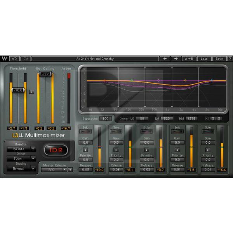The image size is (233, 233).
Task: Click the fourth band gain/priority link icon
Action: 177,150
